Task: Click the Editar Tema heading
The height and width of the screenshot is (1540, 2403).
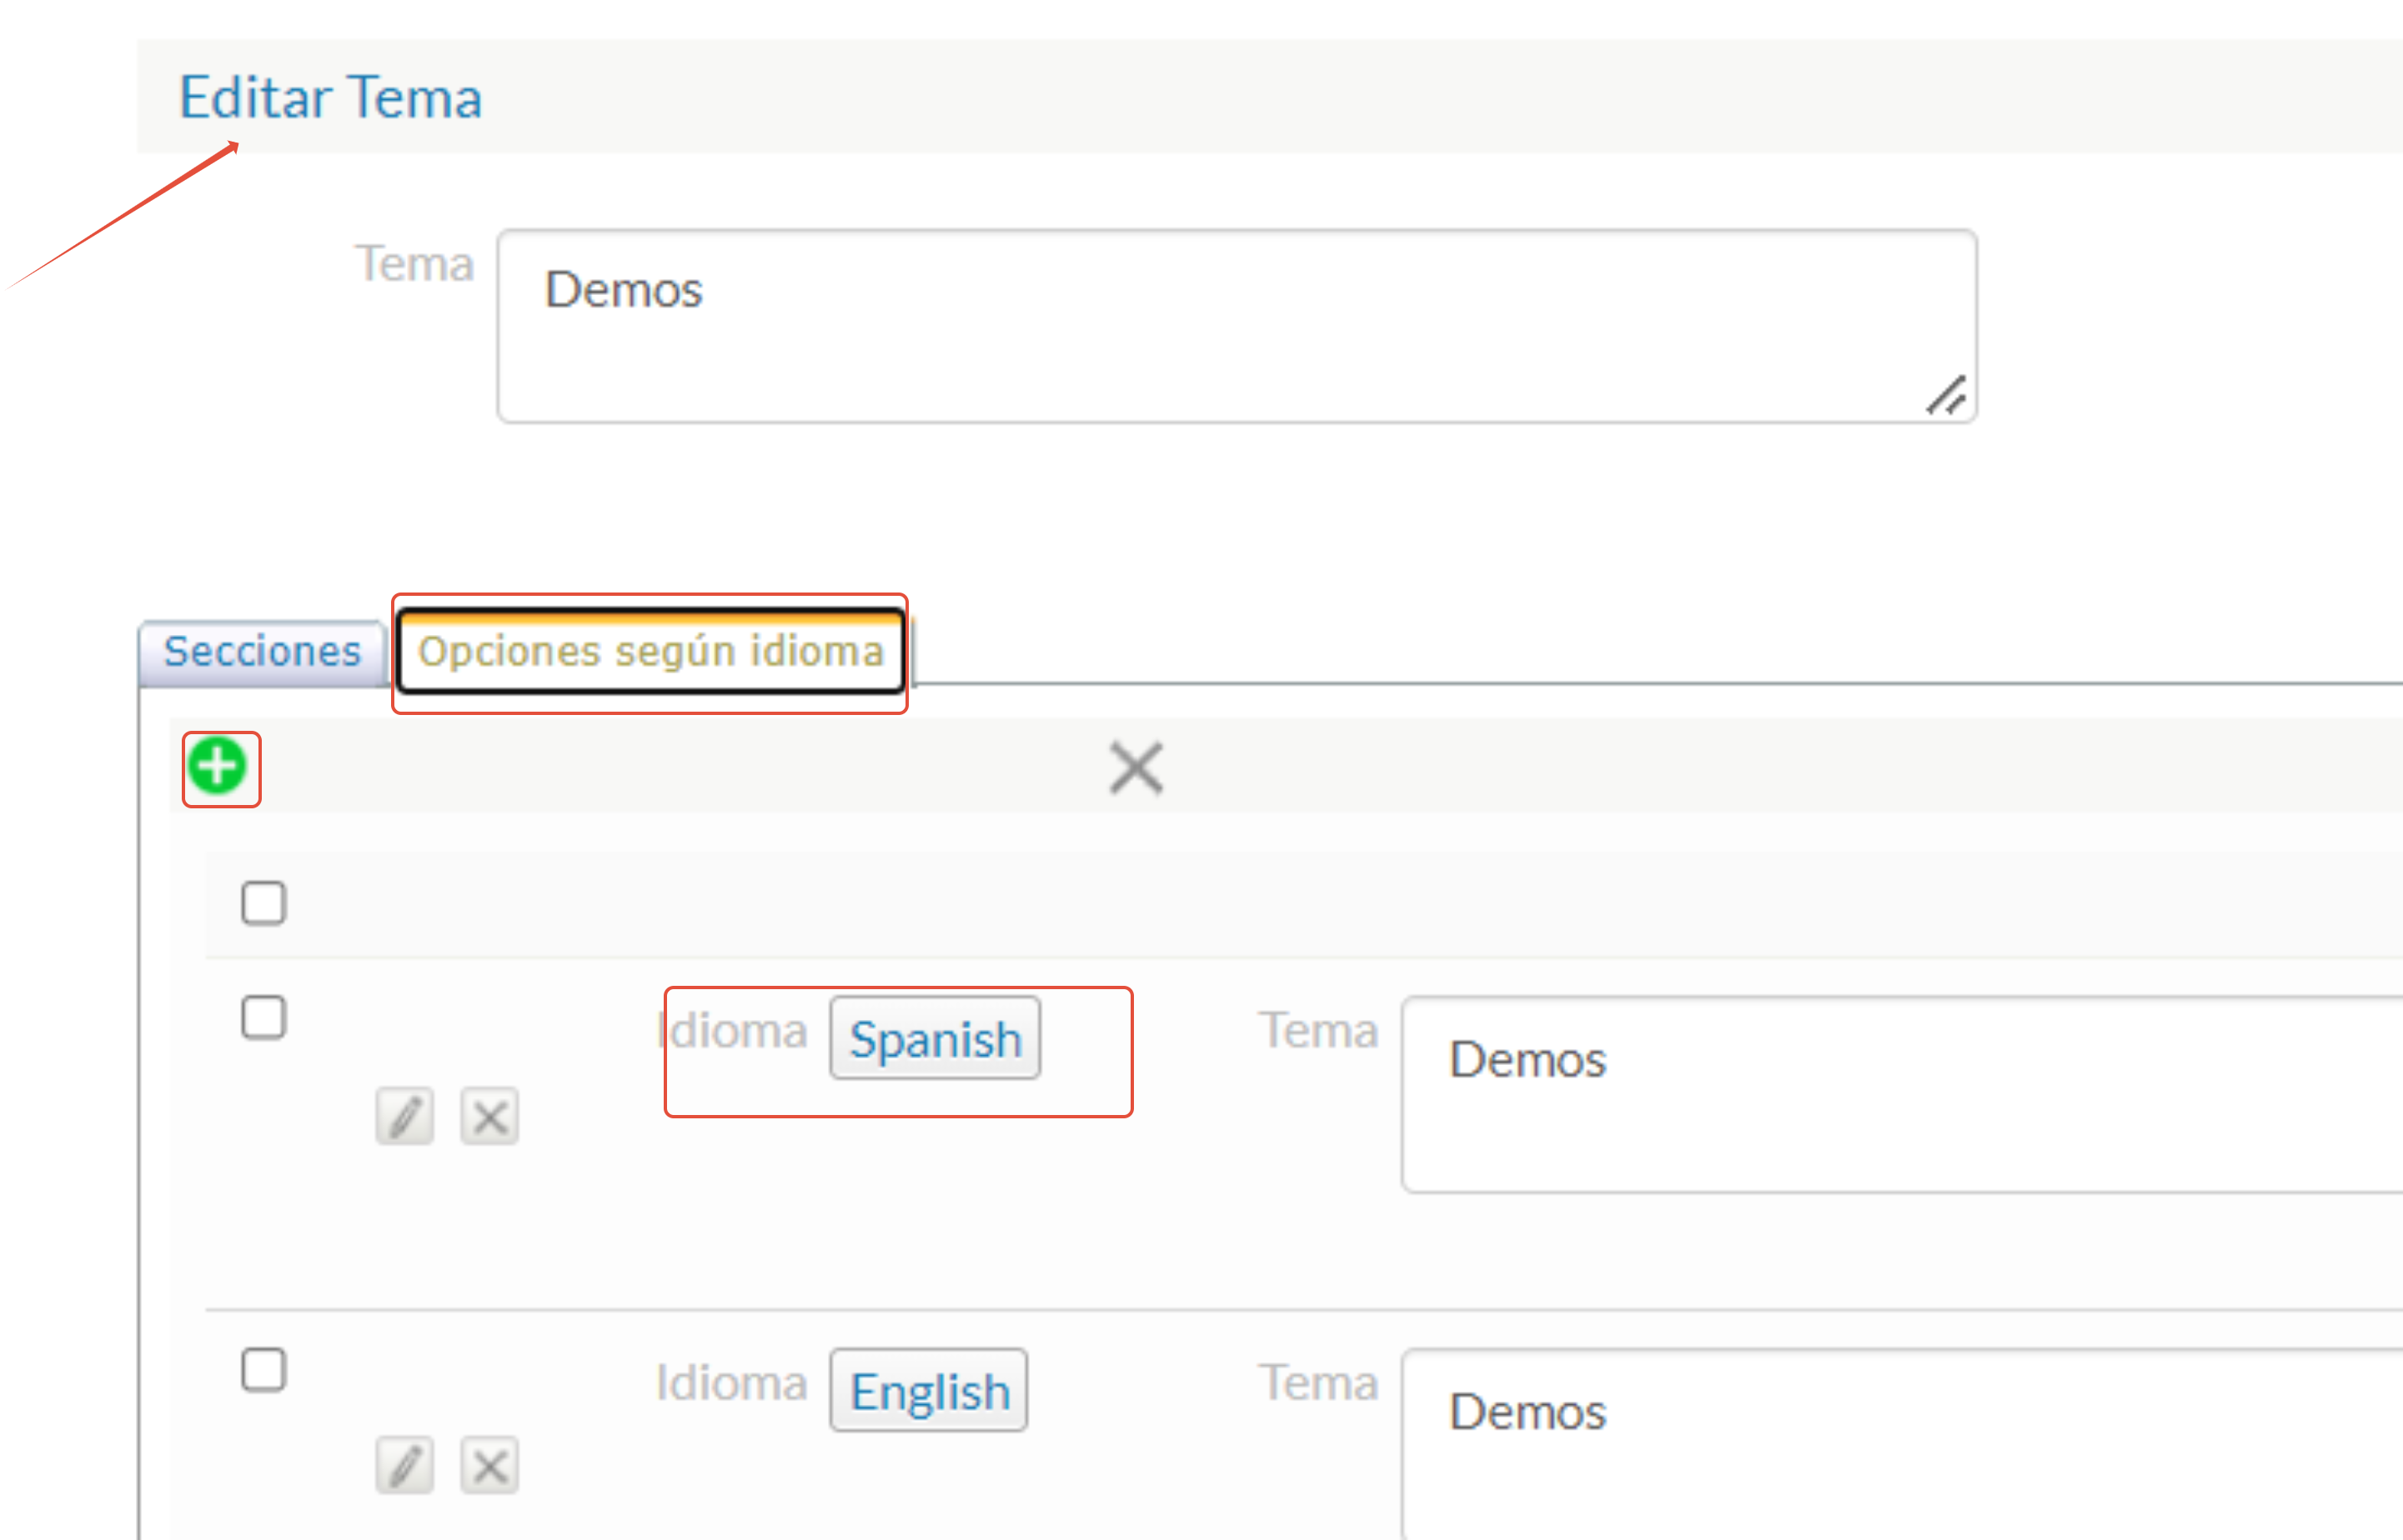Action: (x=330, y=98)
